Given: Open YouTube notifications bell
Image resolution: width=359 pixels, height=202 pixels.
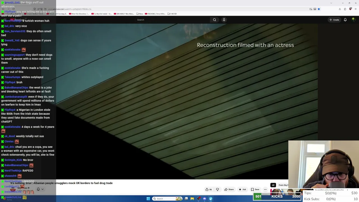Looking at the screenshot, I should tap(345, 20).
